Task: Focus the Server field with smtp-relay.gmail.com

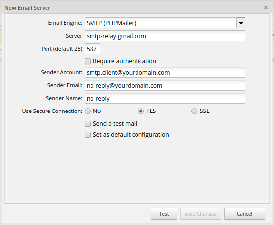Action: [165, 36]
